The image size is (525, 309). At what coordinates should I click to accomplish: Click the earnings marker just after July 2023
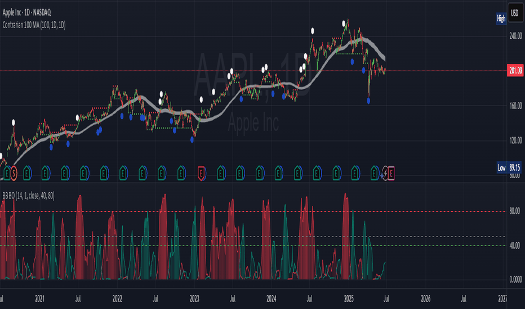tap(240, 173)
